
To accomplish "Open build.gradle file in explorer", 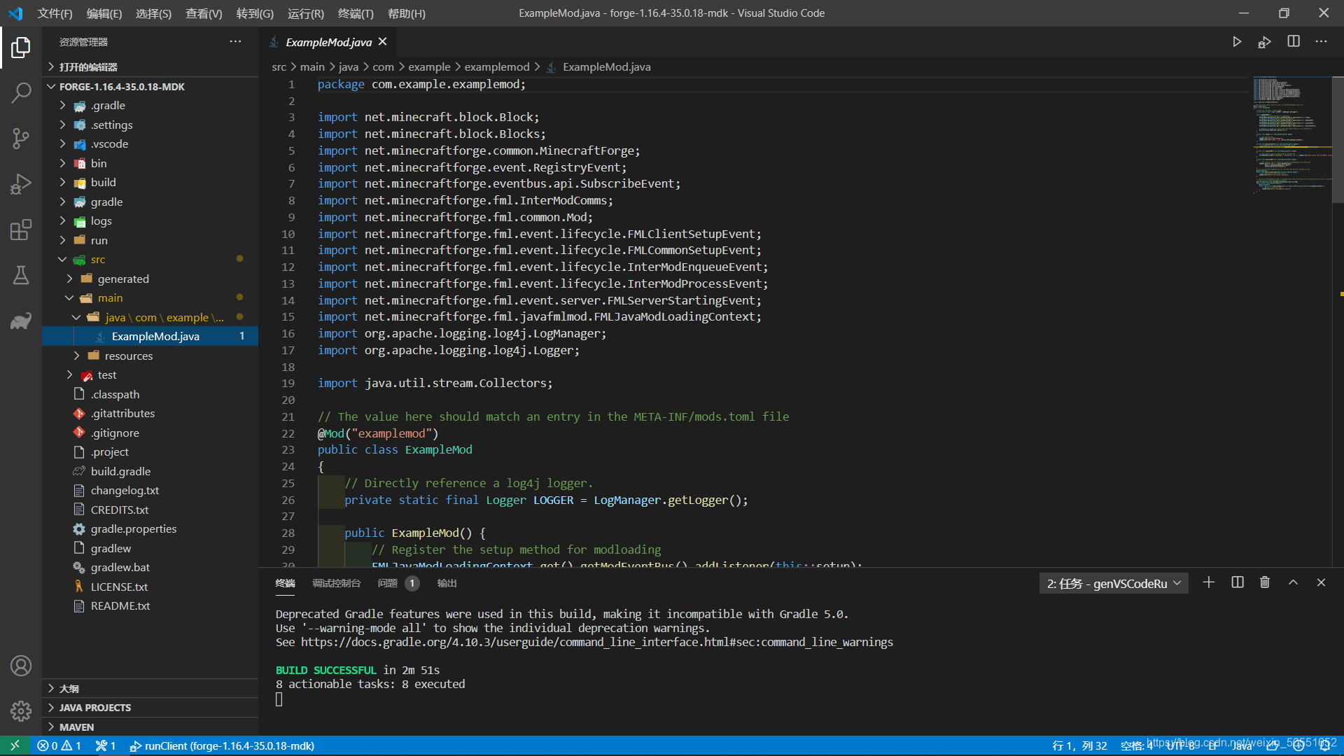I will (120, 471).
